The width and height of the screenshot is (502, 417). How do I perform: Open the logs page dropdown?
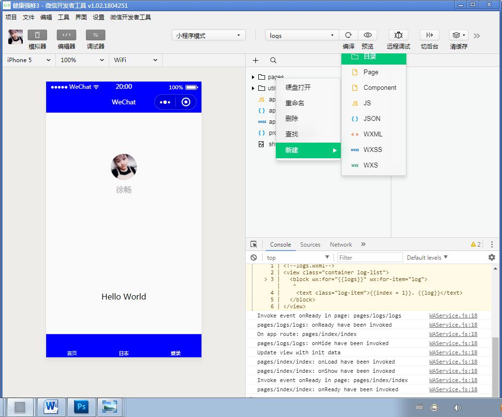point(302,35)
